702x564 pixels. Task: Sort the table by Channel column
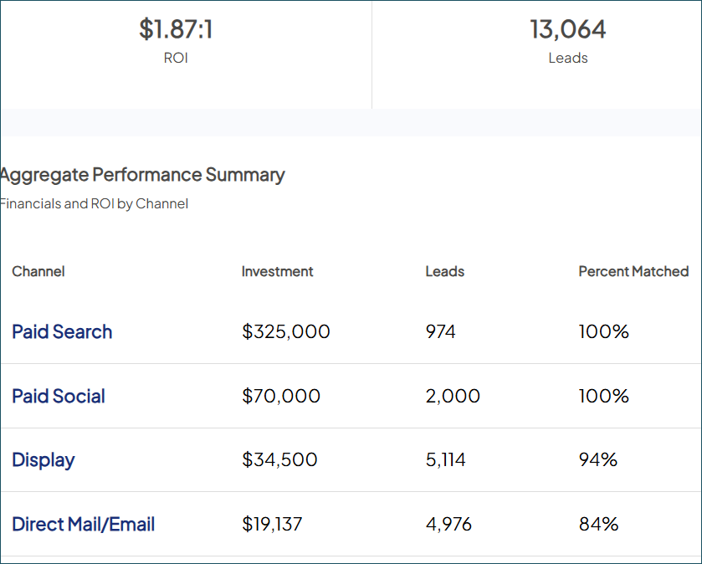tap(38, 271)
